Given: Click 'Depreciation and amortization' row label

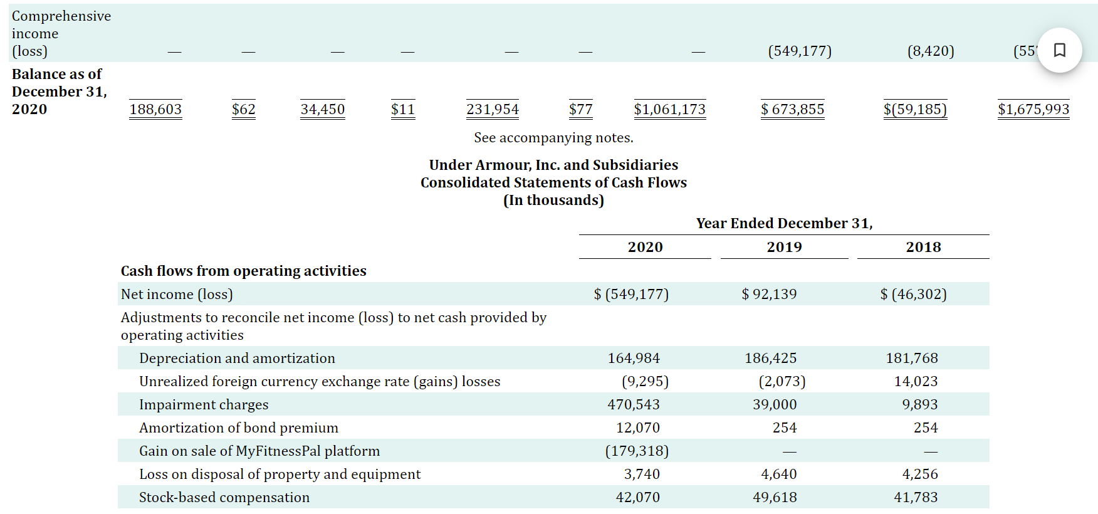Looking at the screenshot, I should [237, 358].
